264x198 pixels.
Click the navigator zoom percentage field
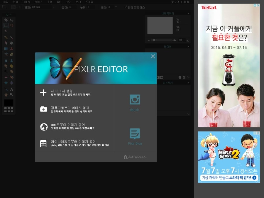pyautogui.click(x=182, y=40)
